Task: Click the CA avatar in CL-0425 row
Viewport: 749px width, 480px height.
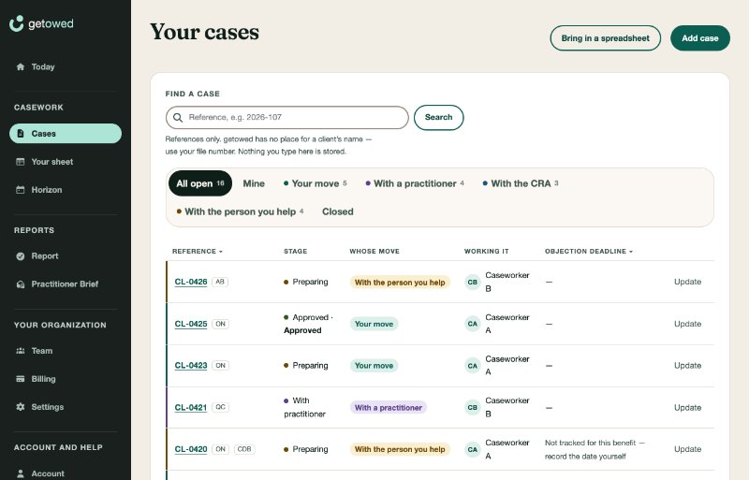Action: [x=473, y=324]
